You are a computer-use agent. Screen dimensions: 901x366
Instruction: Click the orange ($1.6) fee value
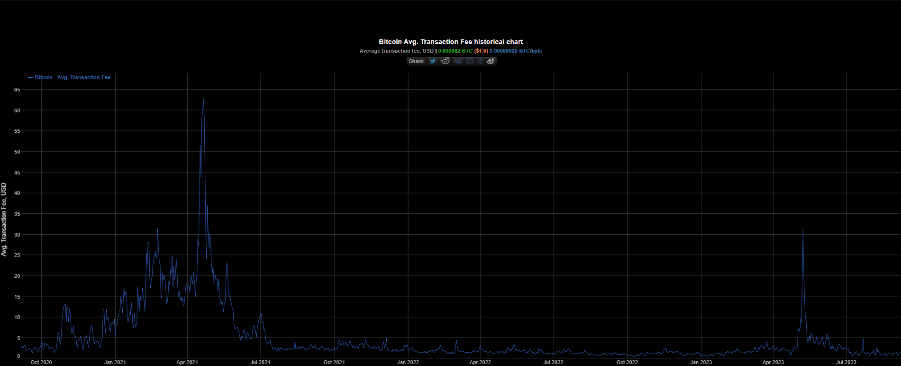(x=481, y=51)
